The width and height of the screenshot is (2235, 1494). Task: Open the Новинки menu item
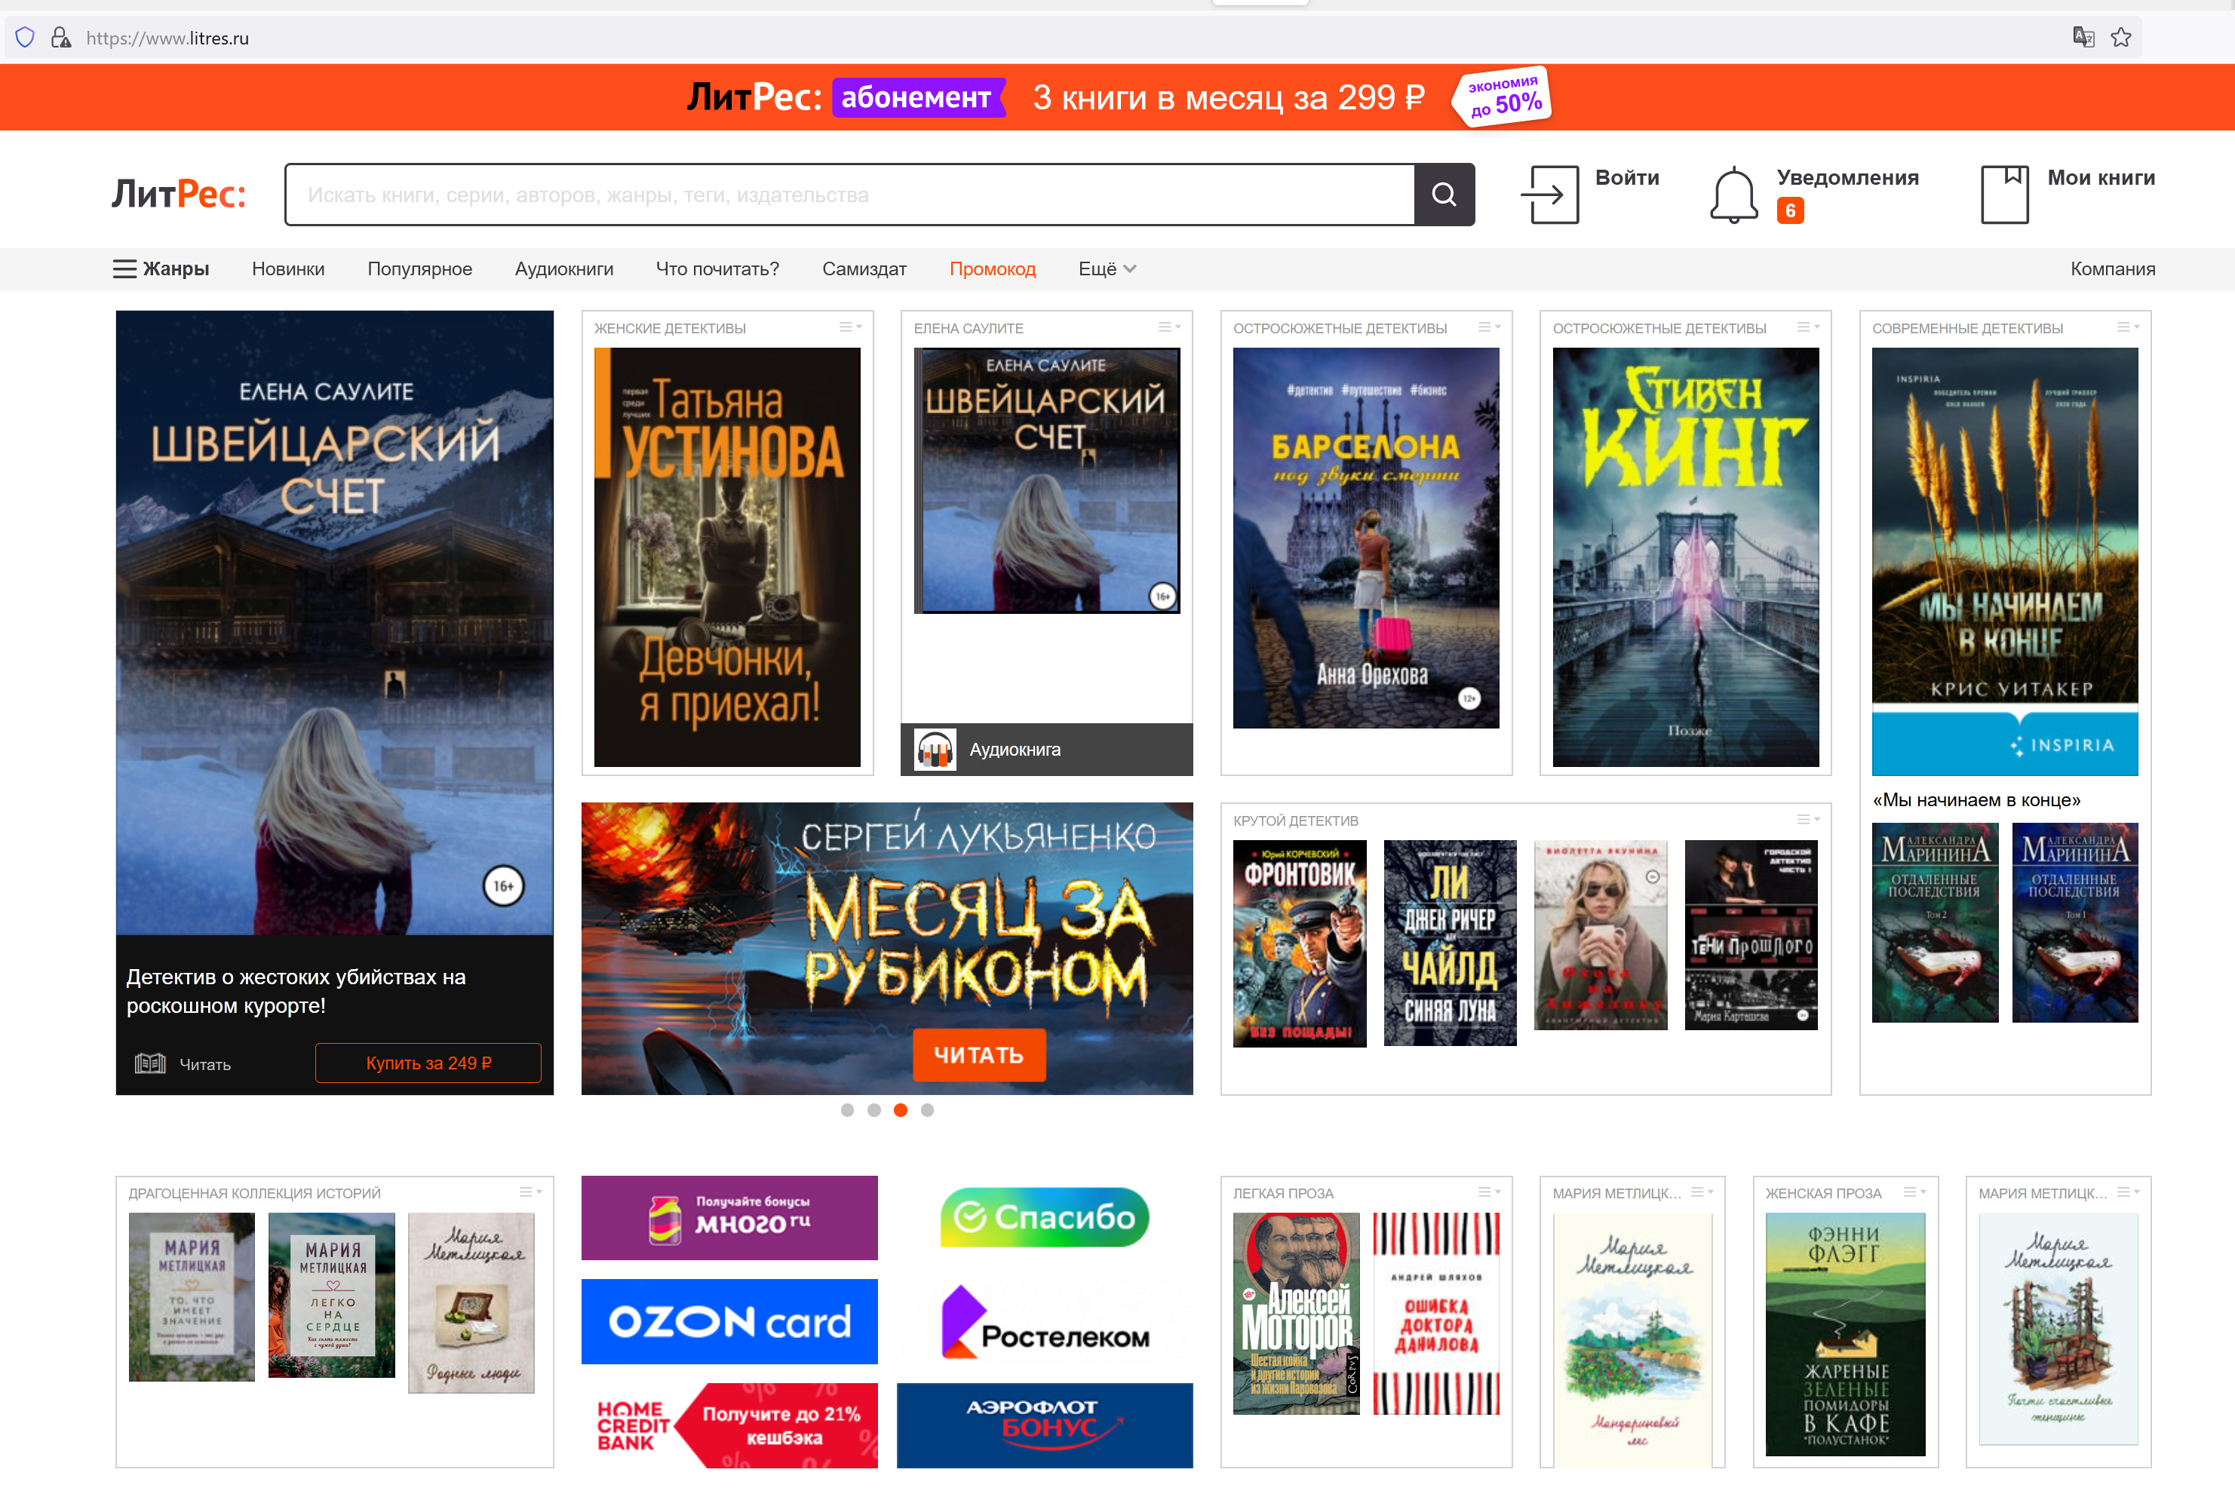[287, 268]
